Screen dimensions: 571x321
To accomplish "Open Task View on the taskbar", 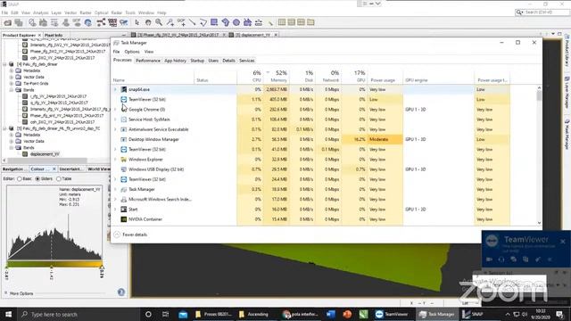I will click(165, 314).
